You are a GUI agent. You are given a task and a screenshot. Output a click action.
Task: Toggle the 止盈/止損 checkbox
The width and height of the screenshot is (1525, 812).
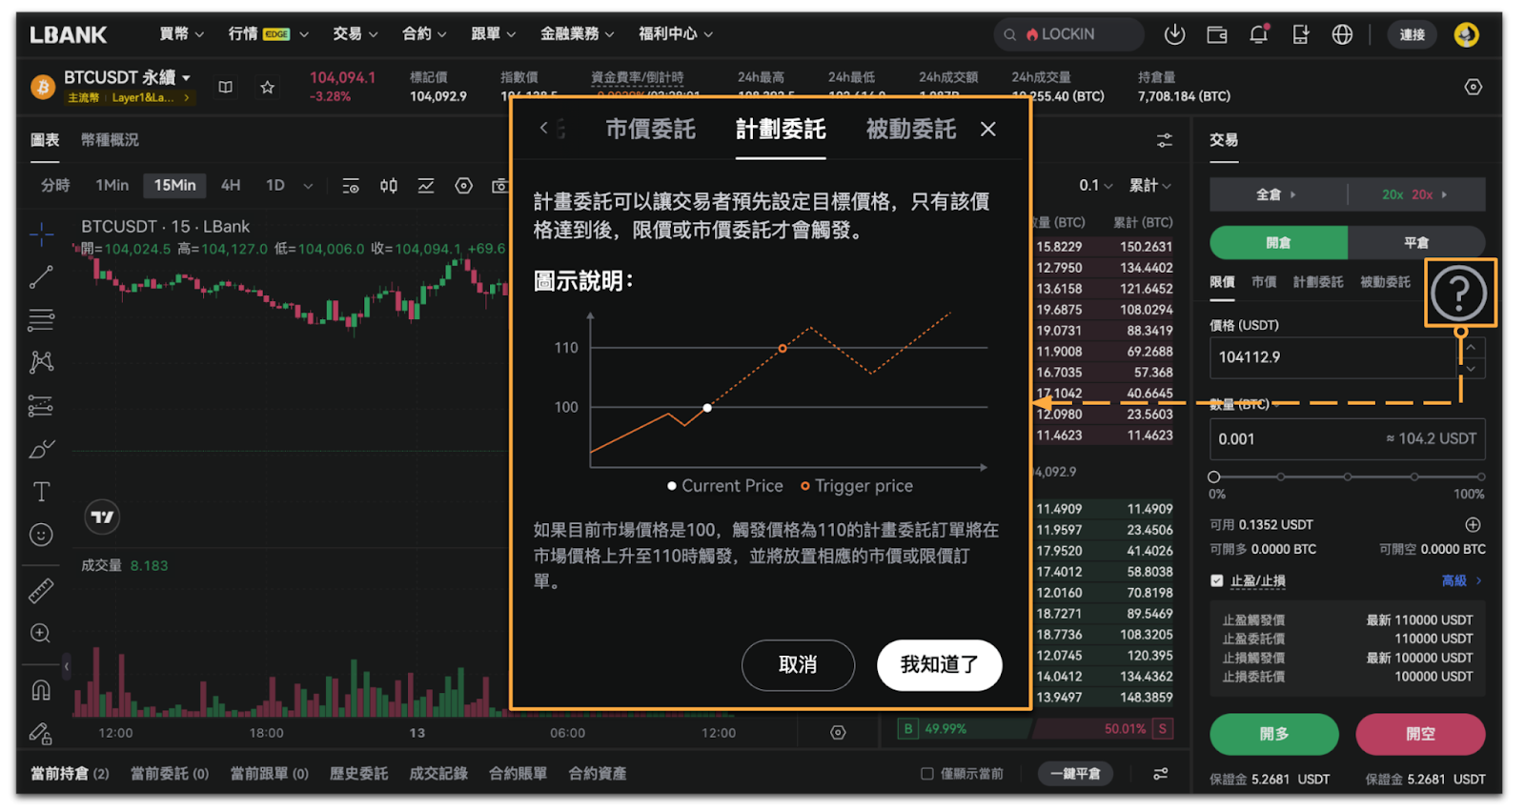(x=1217, y=580)
